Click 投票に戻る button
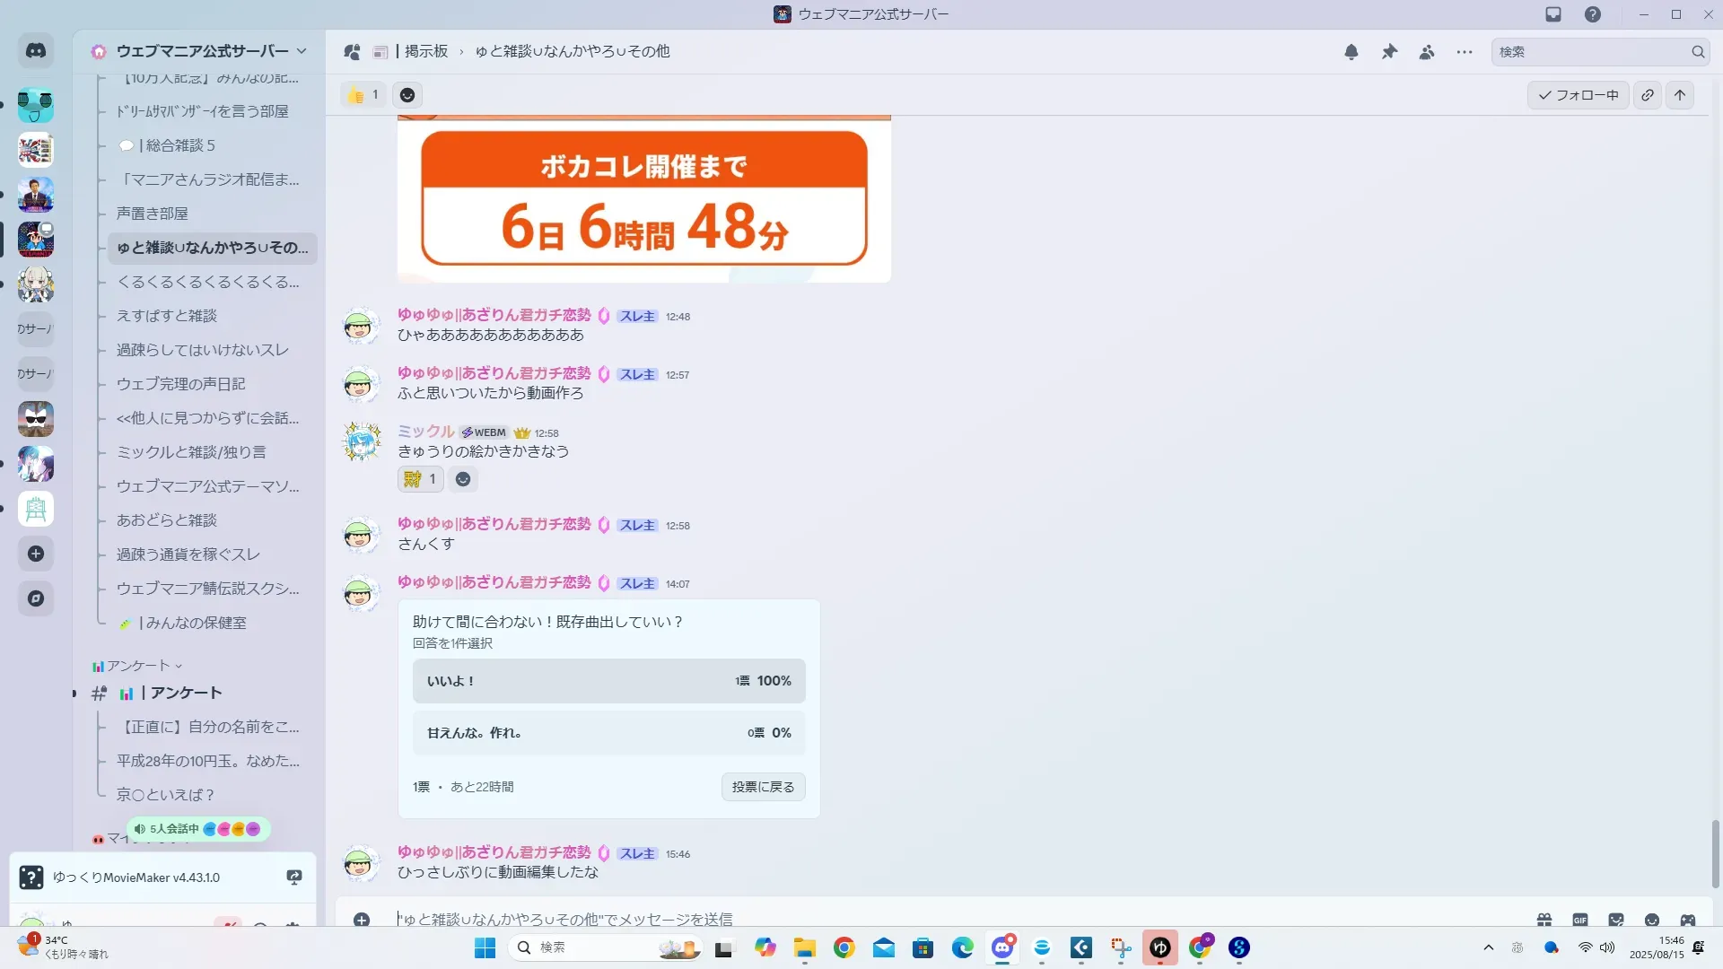1723x969 pixels. [763, 787]
